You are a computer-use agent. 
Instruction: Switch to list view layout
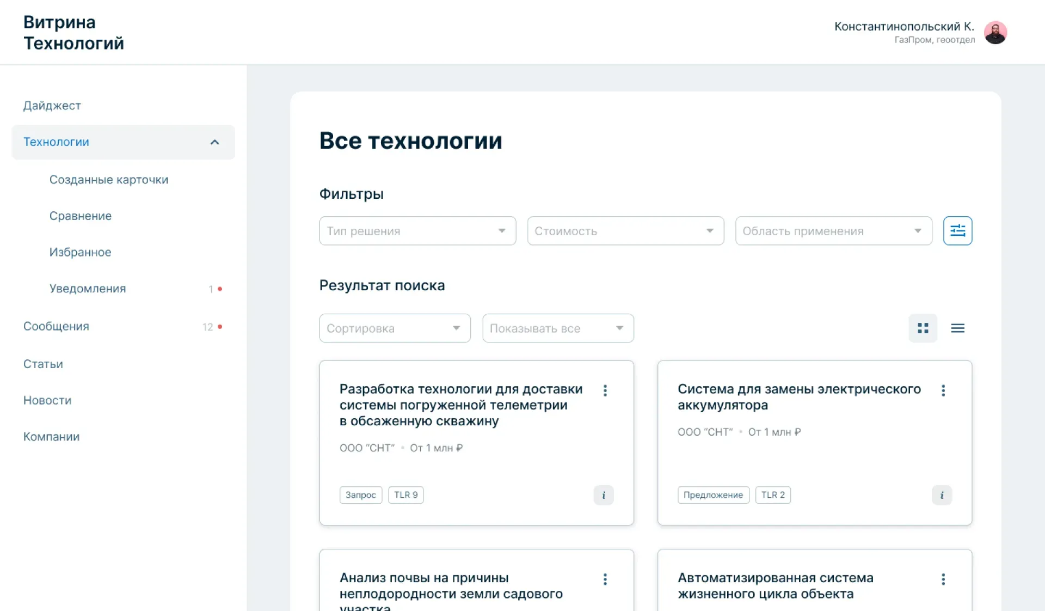tap(957, 328)
